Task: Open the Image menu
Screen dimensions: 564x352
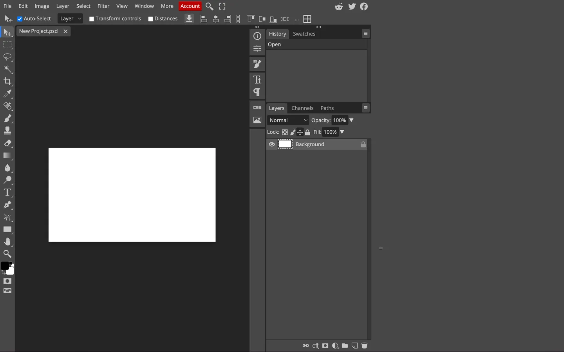Action: tap(42, 6)
